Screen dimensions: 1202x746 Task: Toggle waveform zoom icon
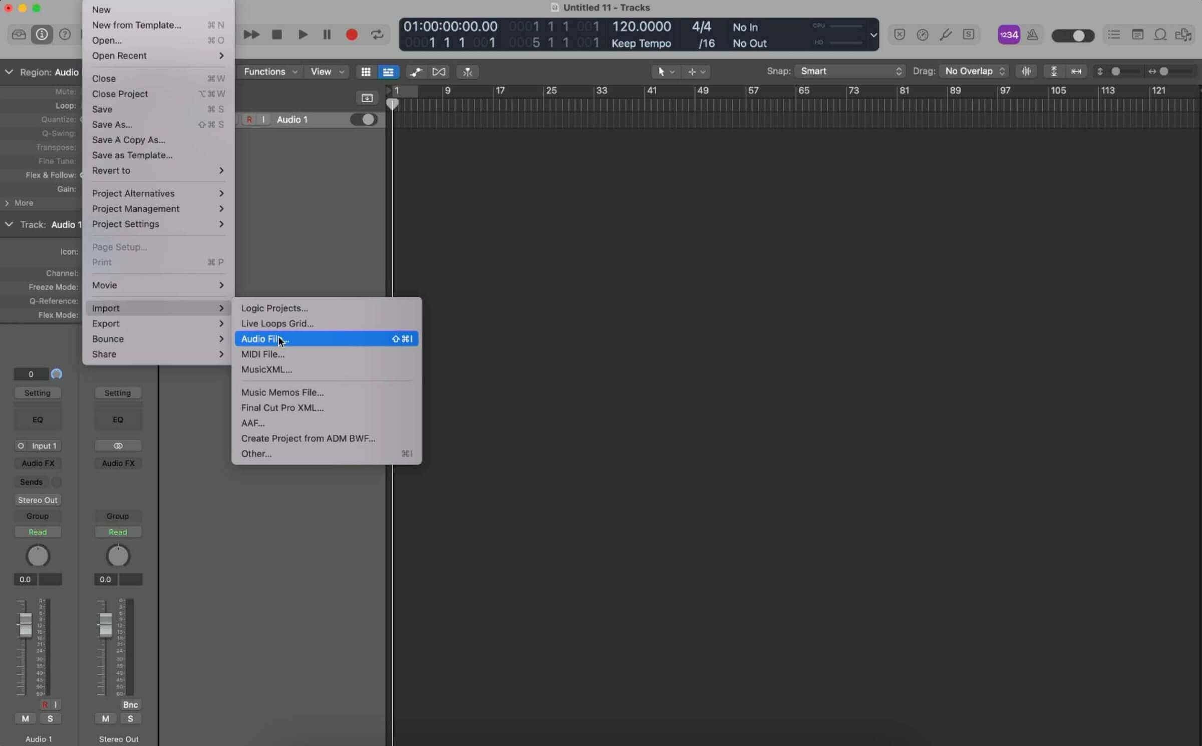[1026, 71]
